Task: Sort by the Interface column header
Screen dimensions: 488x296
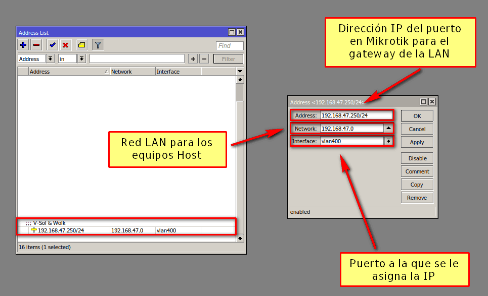Action: pyautogui.click(x=178, y=72)
